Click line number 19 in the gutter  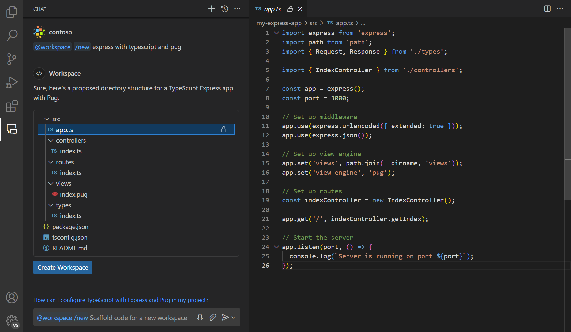265,200
